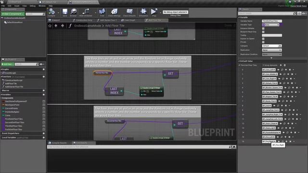Click the Browse toolbar icon

point(73,12)
